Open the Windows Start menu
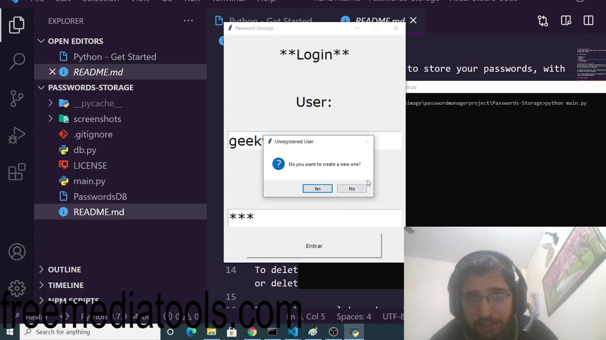The width and height of the screenshot is (606, 340). [10, 332]
